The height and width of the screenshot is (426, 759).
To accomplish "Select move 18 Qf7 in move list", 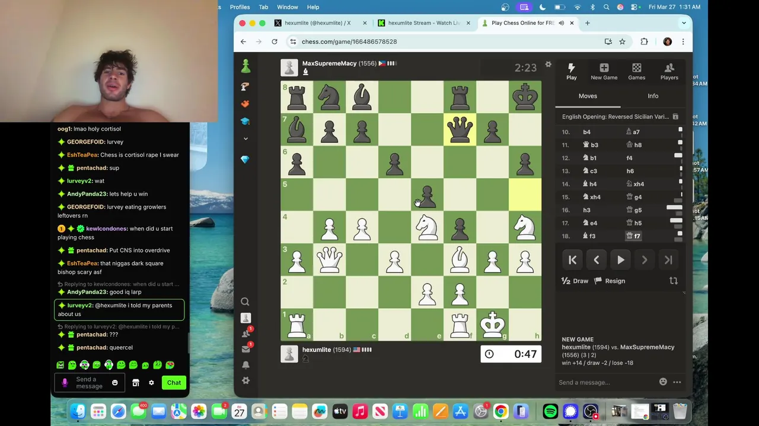I will [634, 236].
